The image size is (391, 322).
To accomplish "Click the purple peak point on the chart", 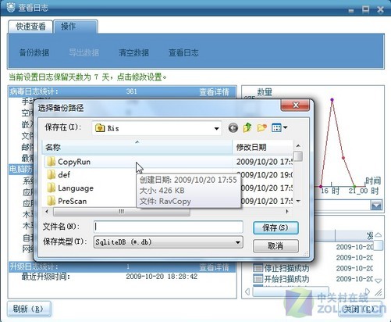I will 332,100.
